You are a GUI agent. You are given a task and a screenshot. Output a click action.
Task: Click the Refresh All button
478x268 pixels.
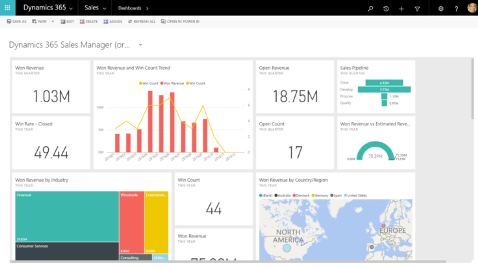click(x=142, y=22)
